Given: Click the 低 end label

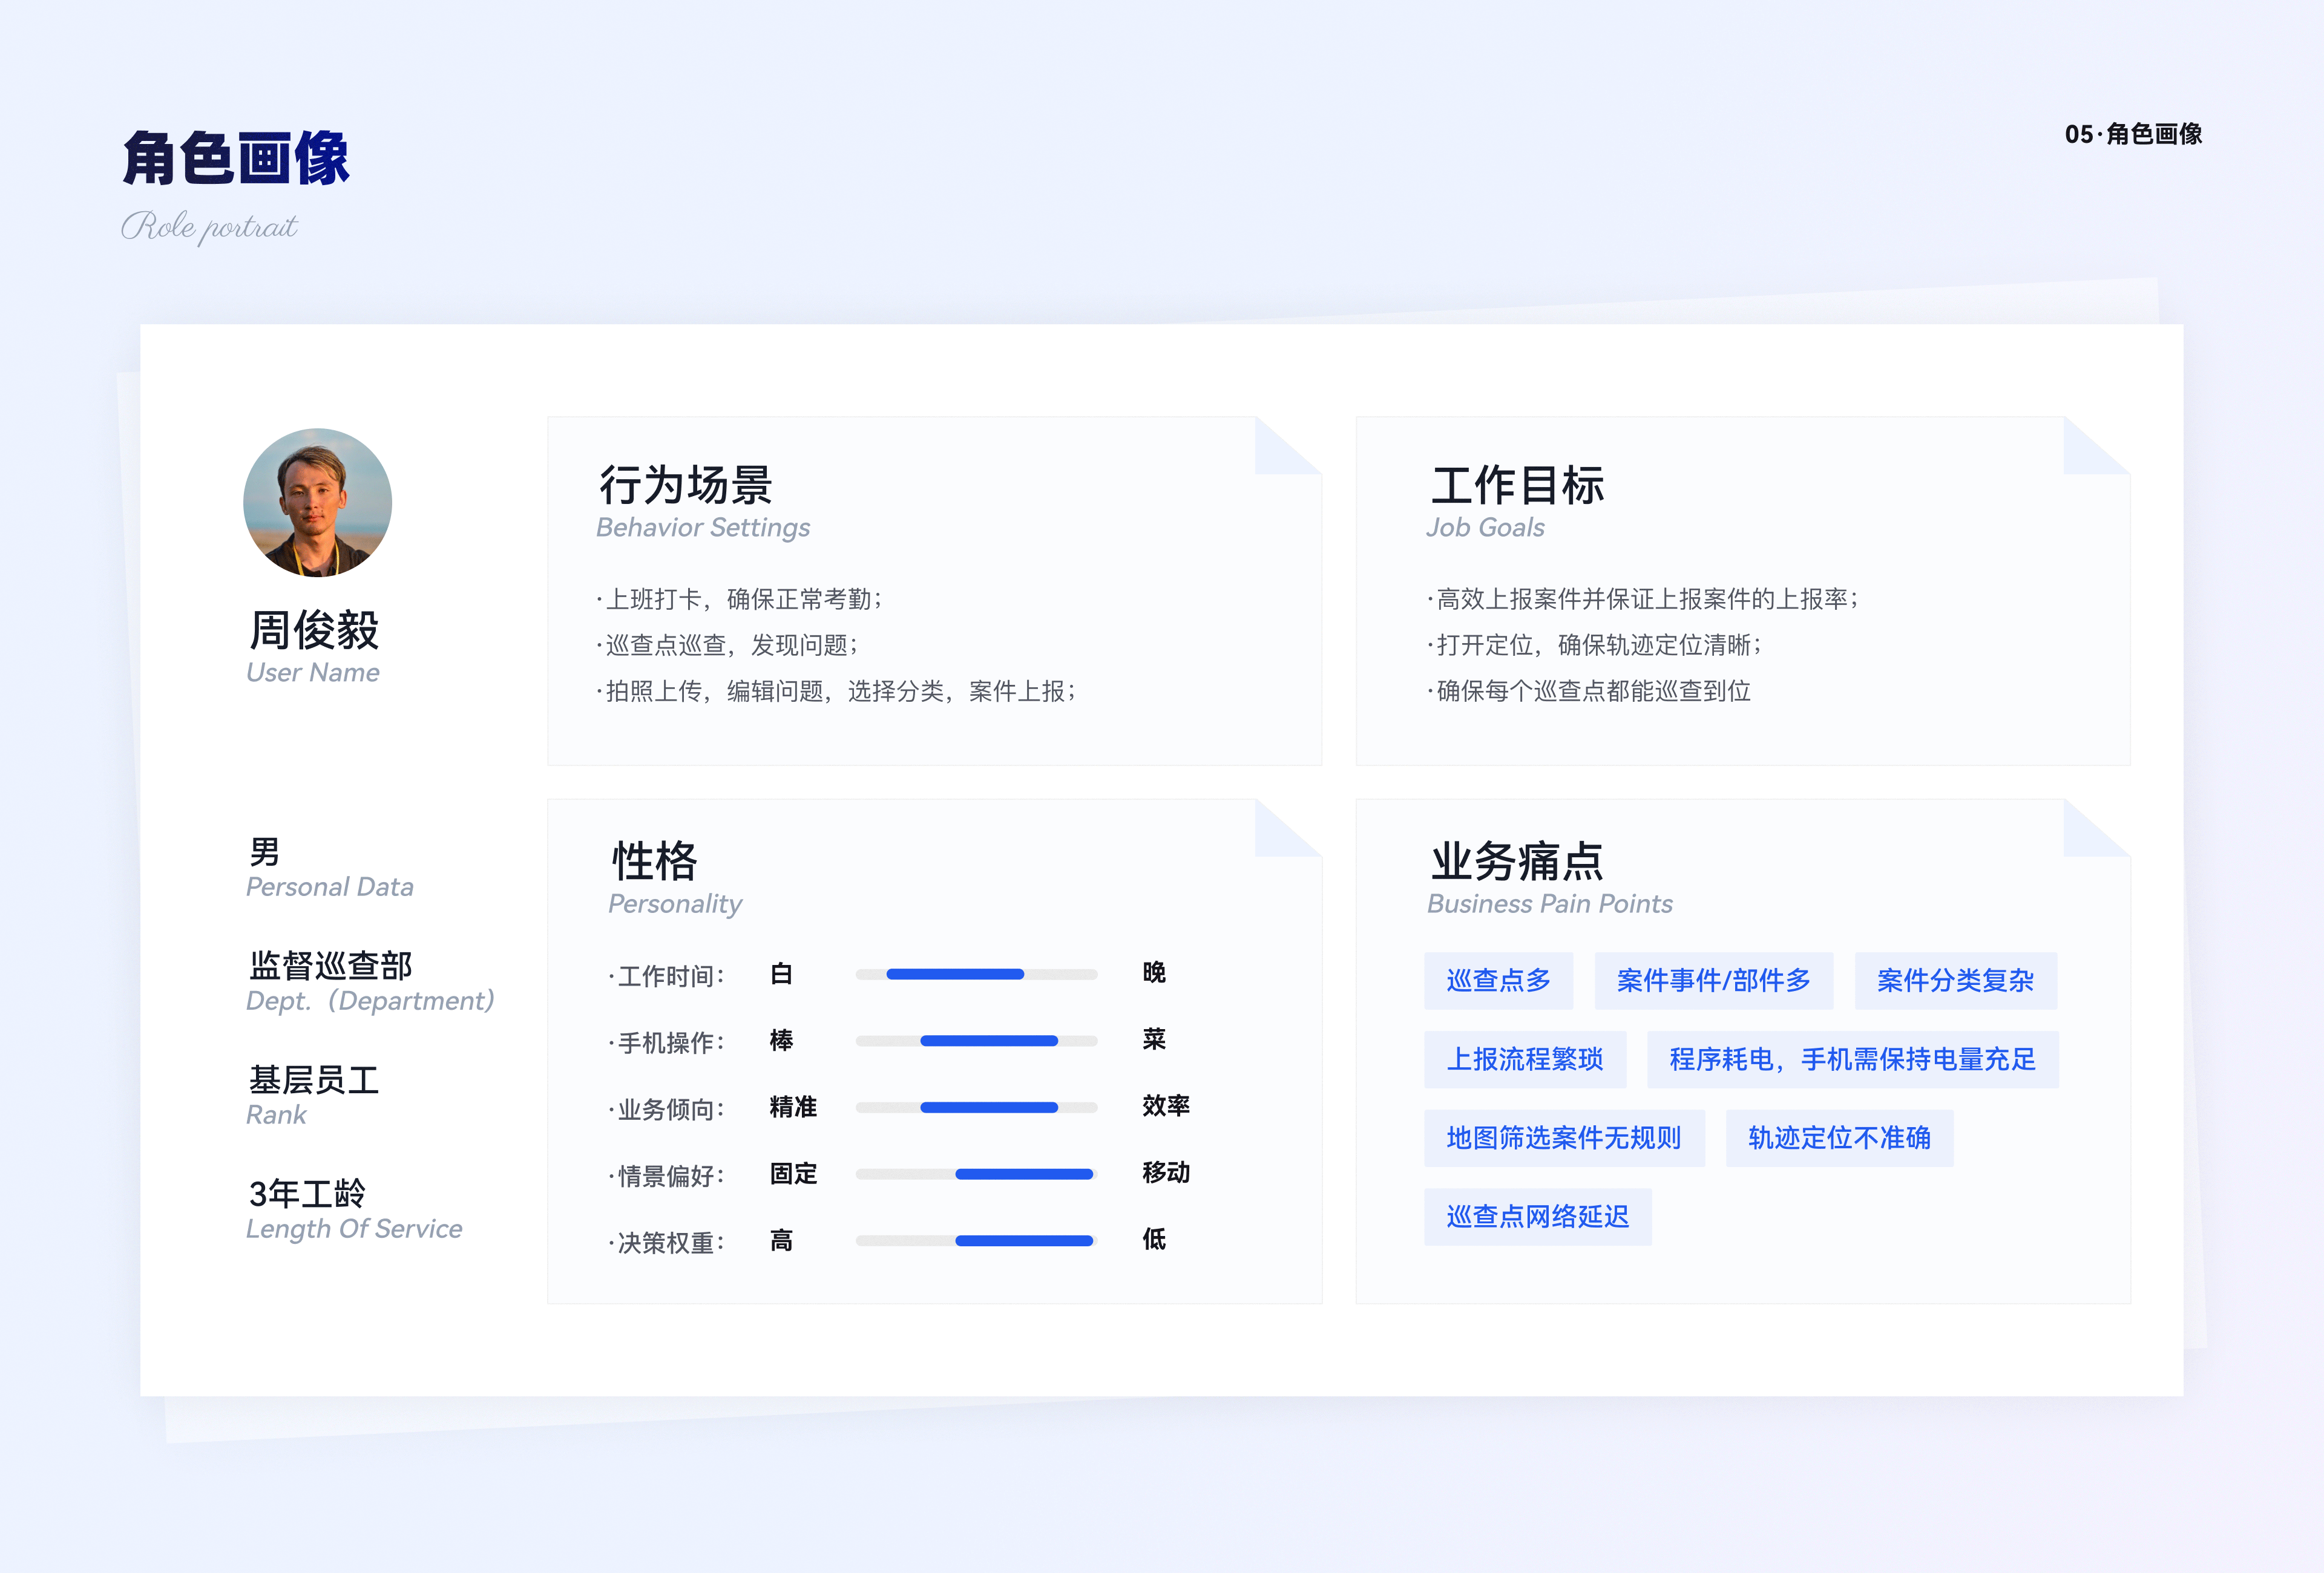Looking at the screenshot, I should [x=1154, y=1240].
